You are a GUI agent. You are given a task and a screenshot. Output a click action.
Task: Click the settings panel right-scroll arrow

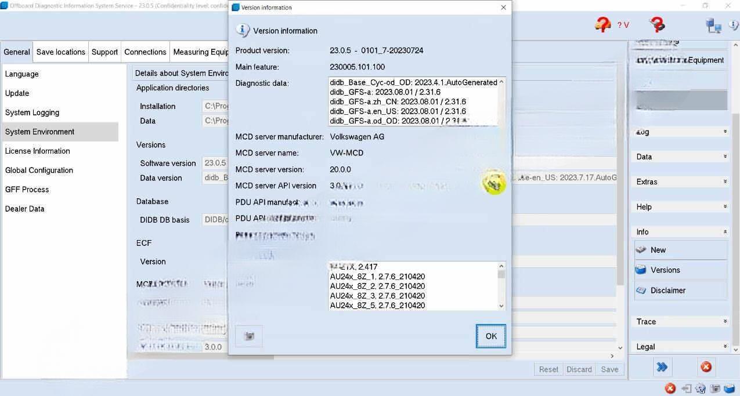click(x=612, y=355)
